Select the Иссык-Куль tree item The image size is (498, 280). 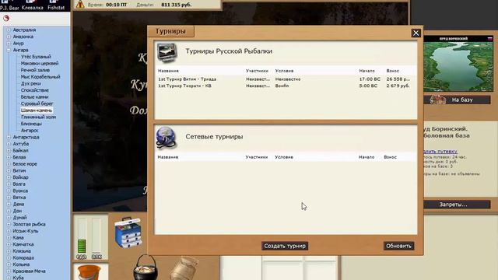(26, 231)
